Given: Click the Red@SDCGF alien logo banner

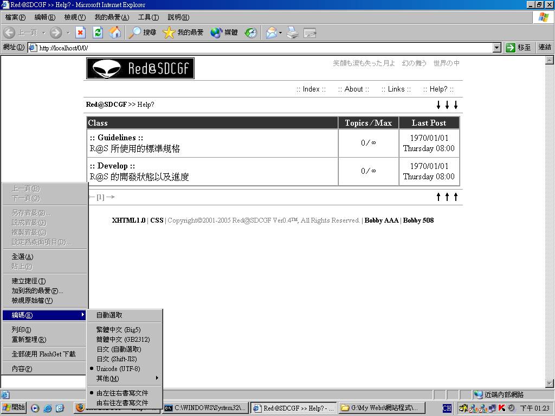Looking at the screenshot, I should pos(140,68).
